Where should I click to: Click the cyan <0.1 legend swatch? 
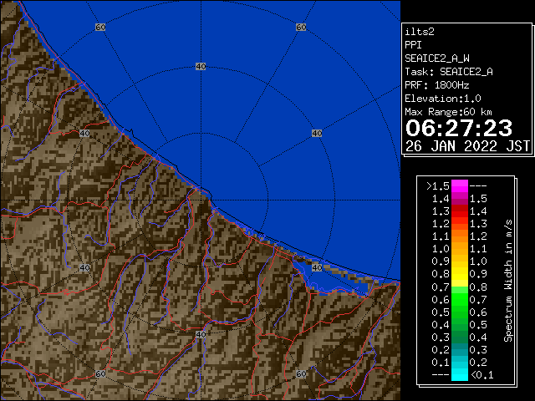[459, 375]
